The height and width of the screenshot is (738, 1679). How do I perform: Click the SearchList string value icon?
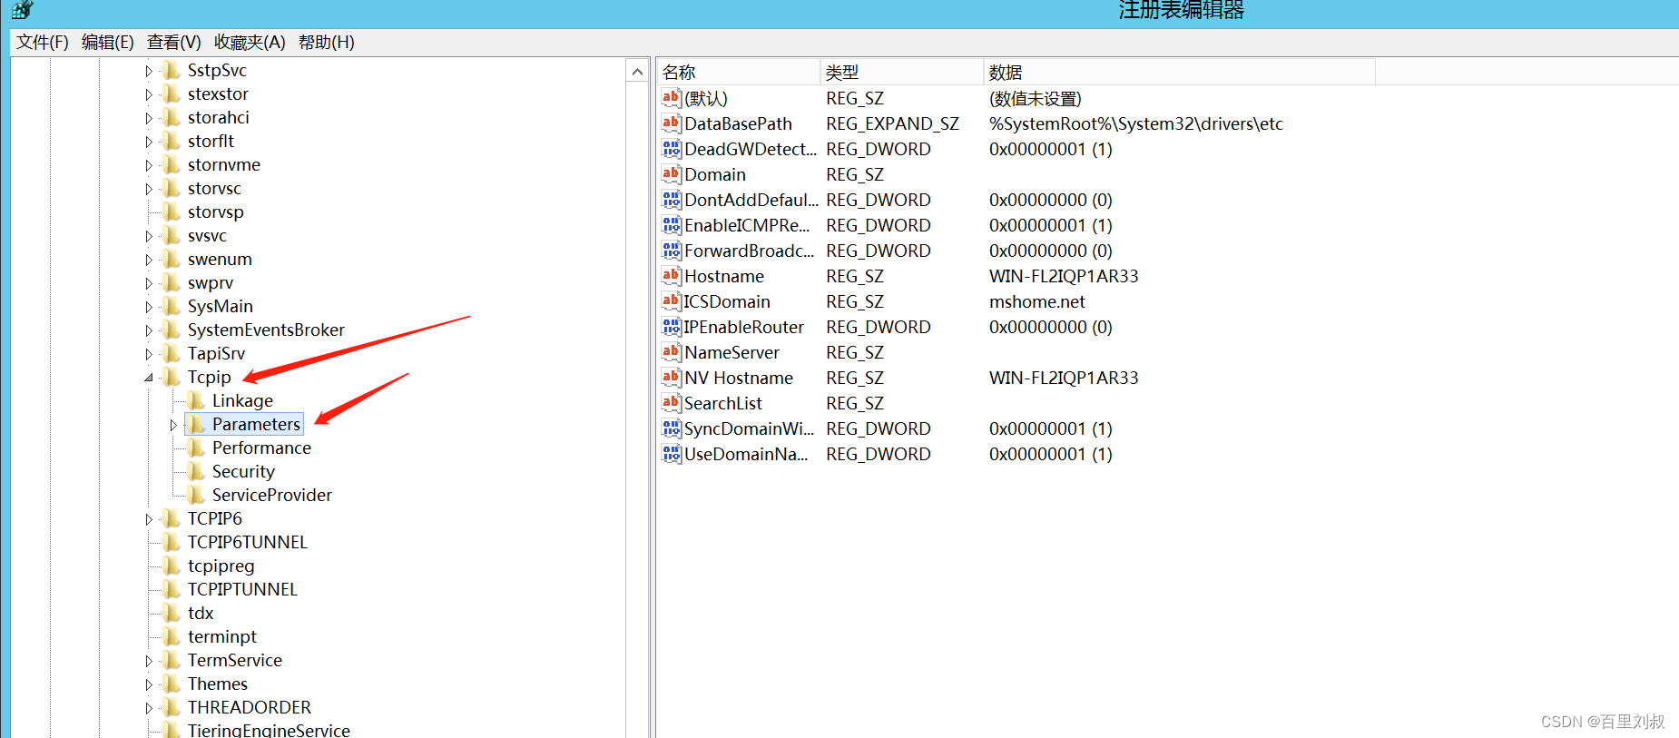click(671, 403)
